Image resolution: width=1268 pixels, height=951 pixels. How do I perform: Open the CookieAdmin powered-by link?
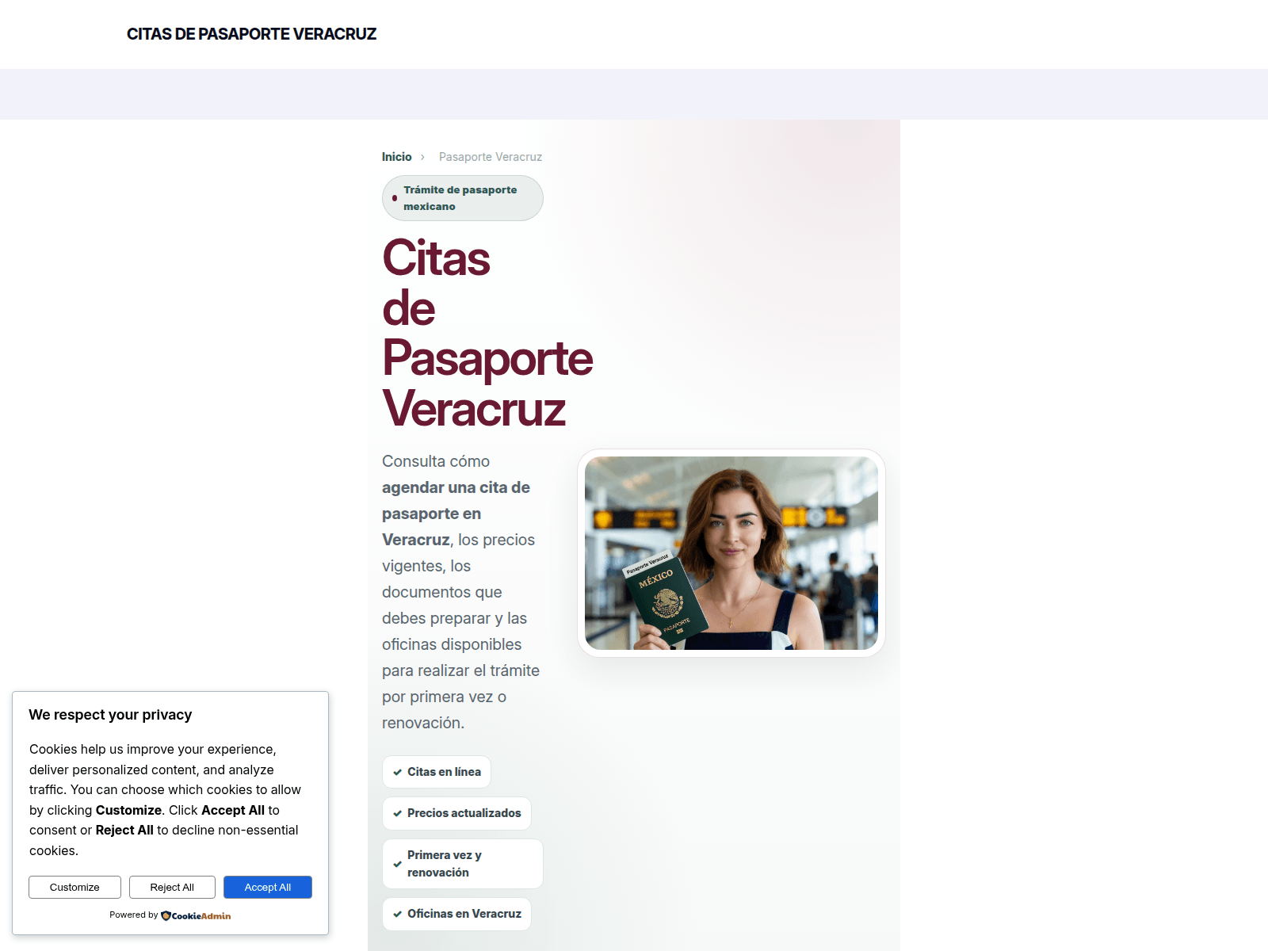[196, 915]
